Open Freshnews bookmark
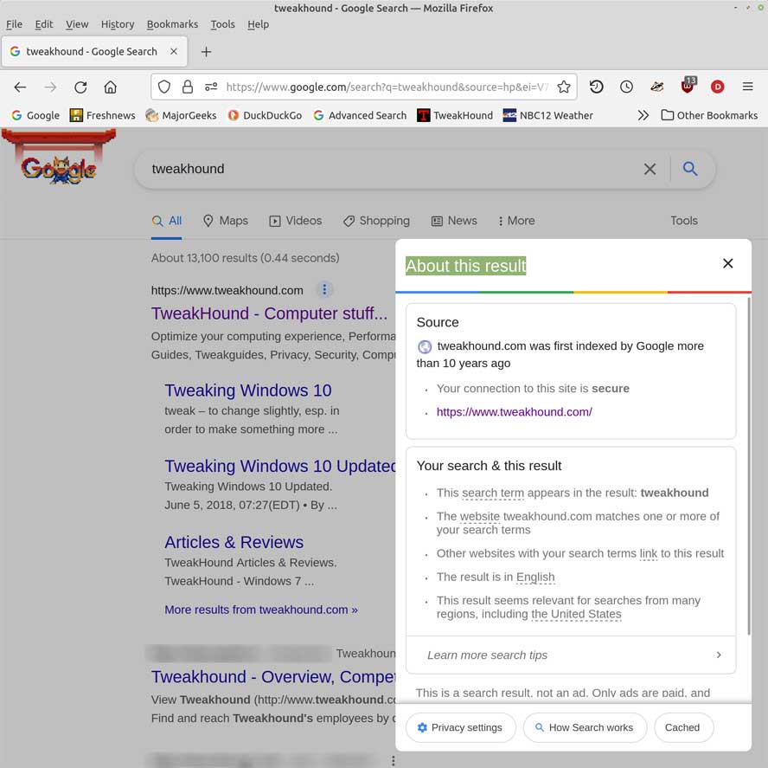Screen dimensions: 768x768 click(x=102, y=115)
